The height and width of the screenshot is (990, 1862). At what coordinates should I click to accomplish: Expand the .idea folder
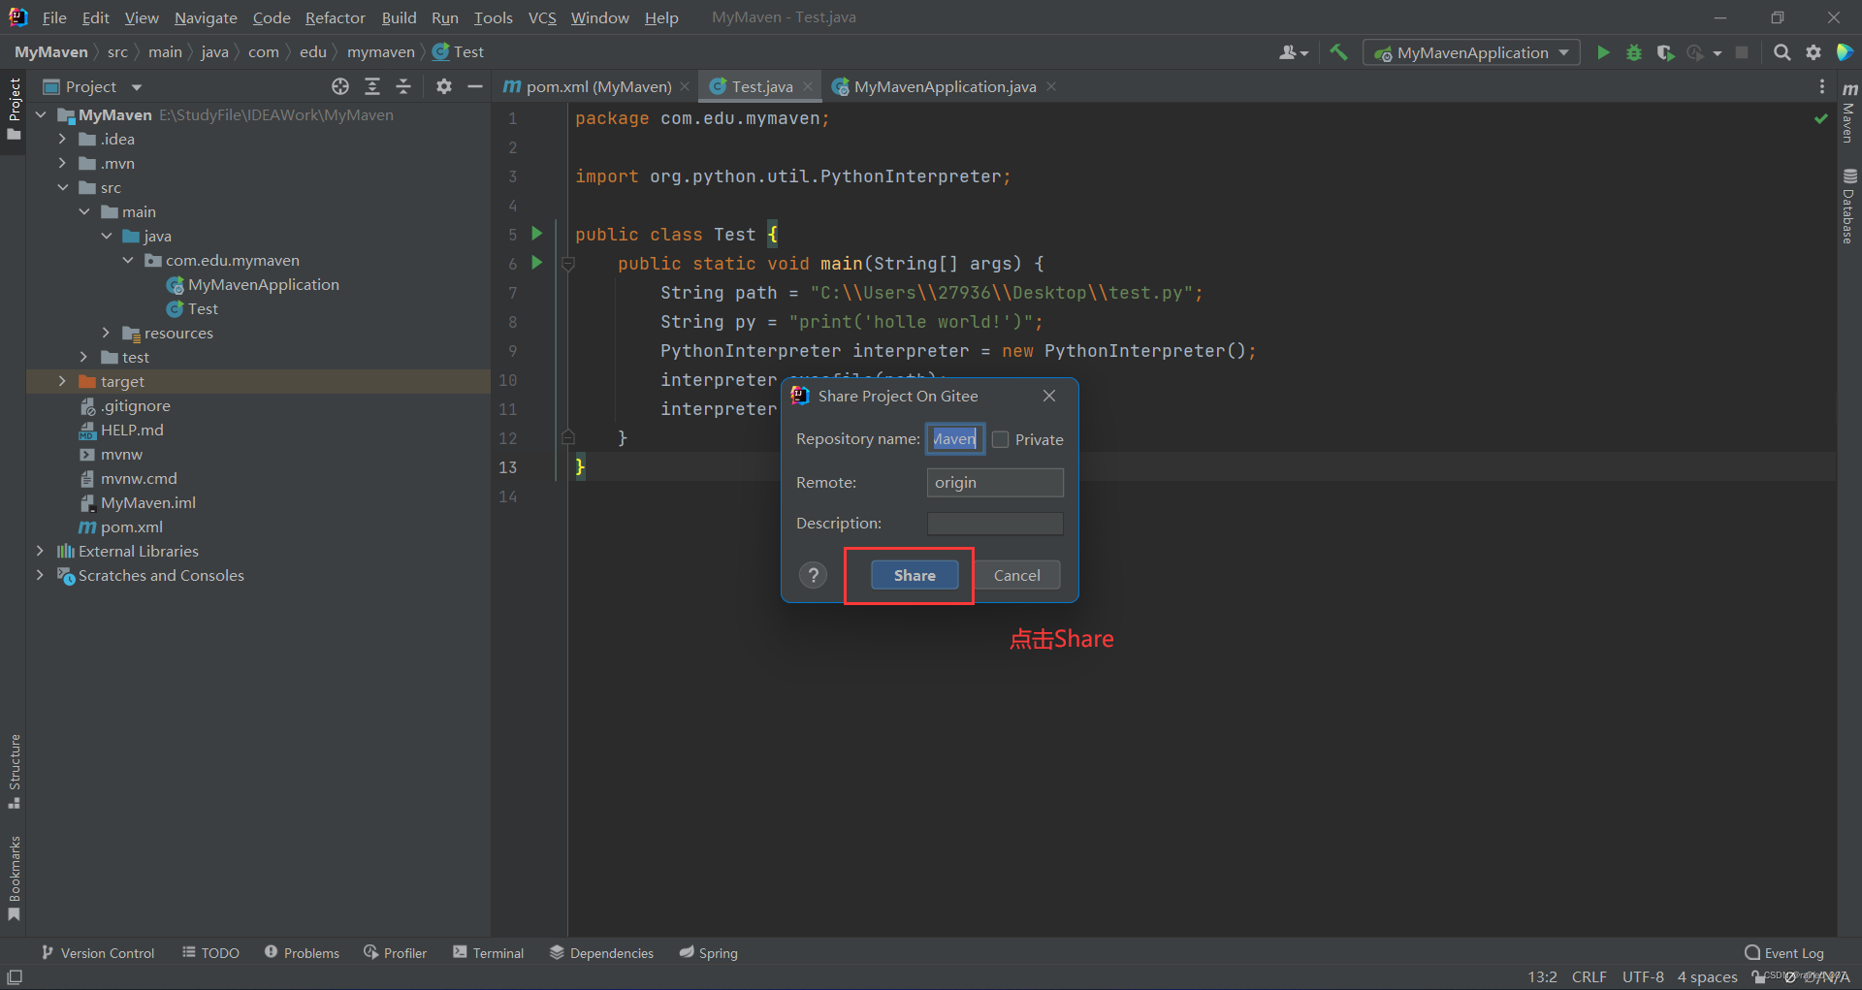[x=62, y=139]
